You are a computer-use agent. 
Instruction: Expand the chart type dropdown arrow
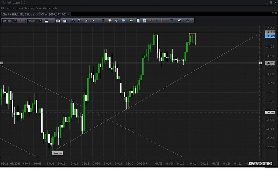[52, 21]
